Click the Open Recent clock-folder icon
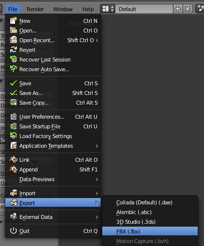204x246 pixels. (x=14, y=40)
